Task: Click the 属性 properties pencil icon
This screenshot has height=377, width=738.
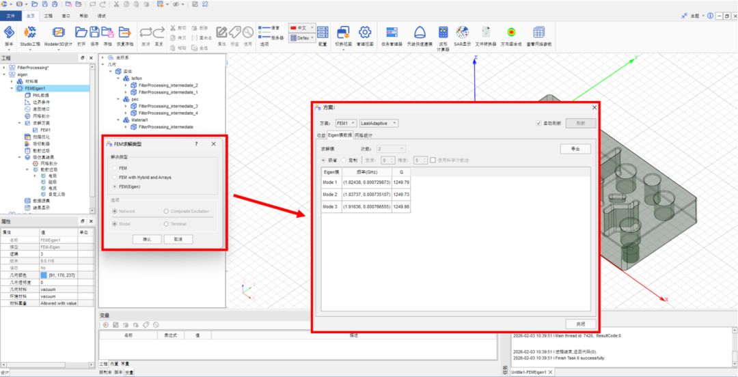Action: pos(221,32)
